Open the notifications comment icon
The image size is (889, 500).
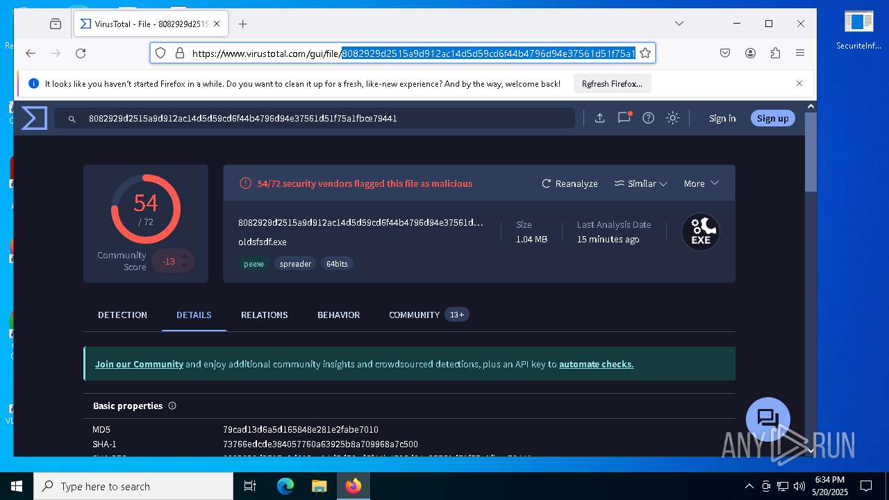point(624,117)
